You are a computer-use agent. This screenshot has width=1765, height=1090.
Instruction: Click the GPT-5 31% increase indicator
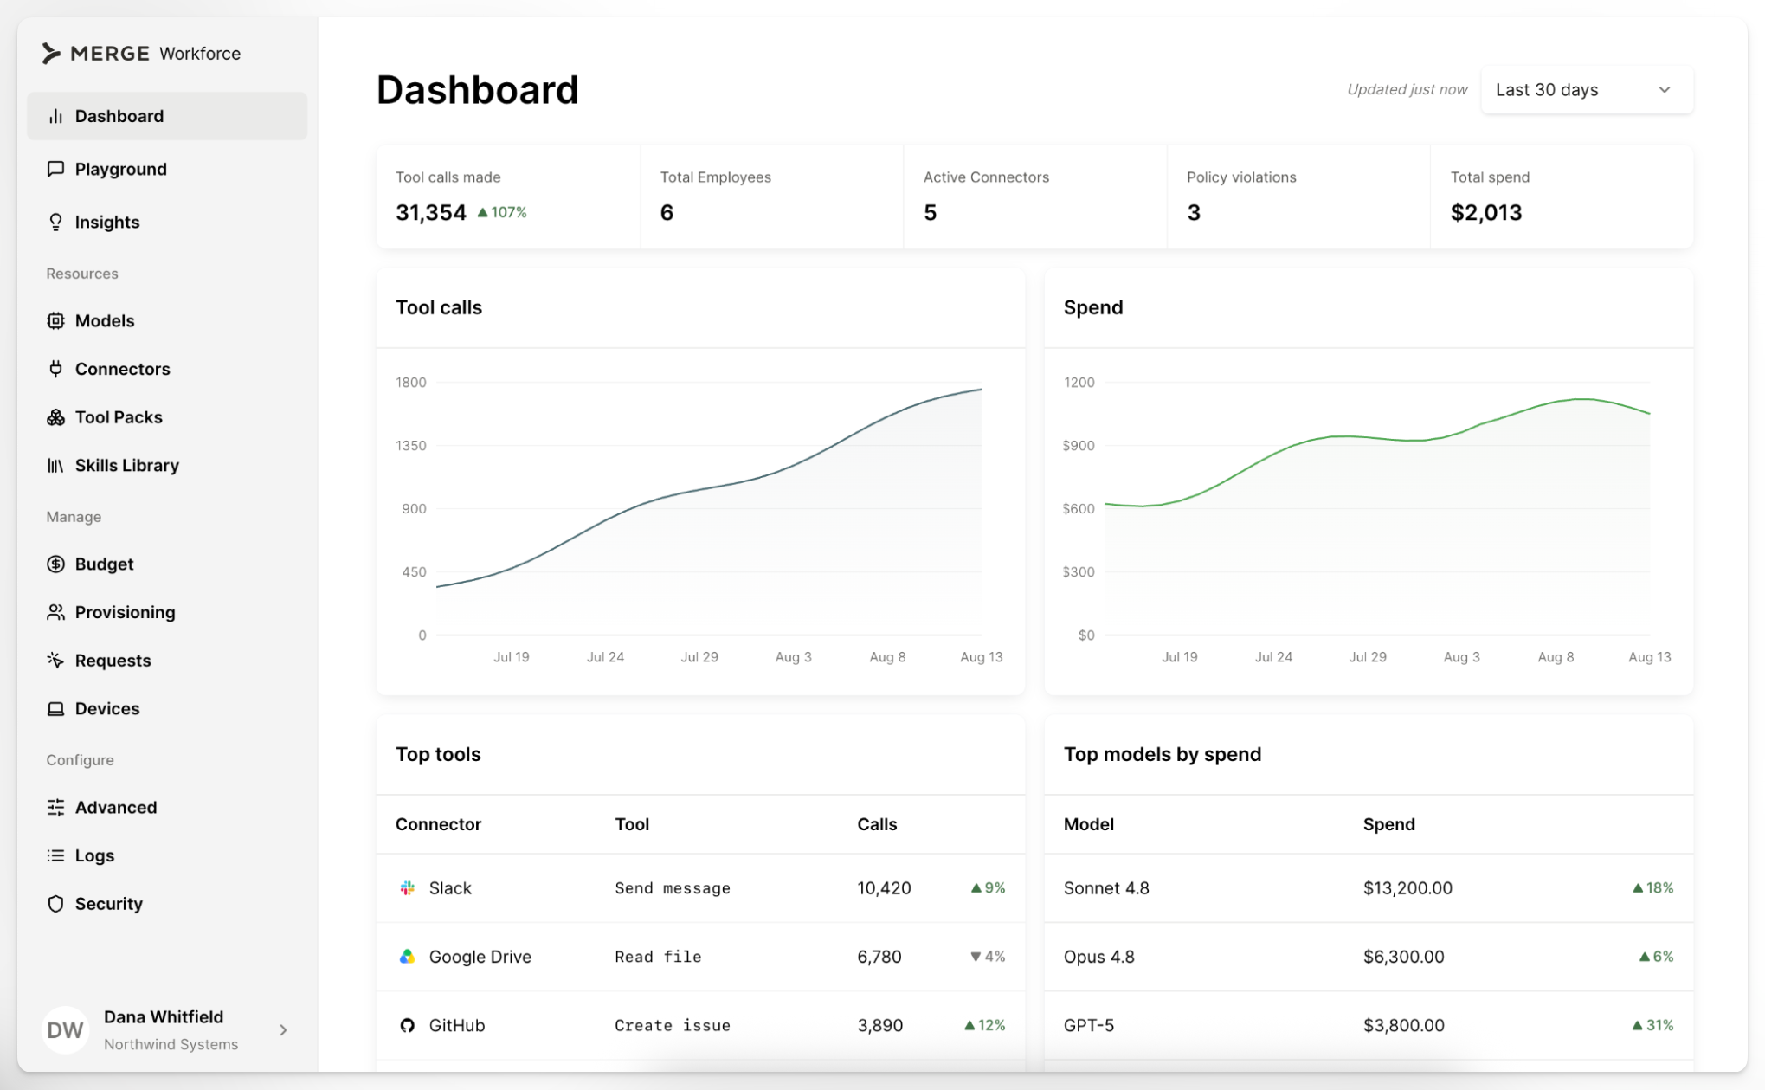1652,1025
